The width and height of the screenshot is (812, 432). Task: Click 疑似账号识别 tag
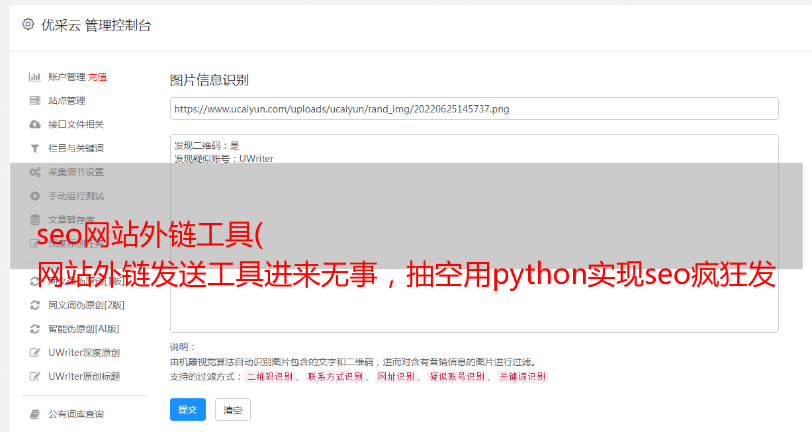coord(457,376)
